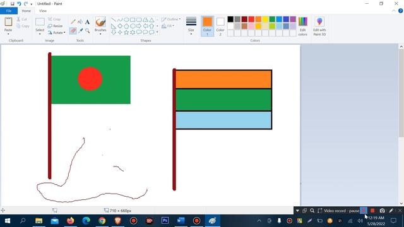The width and height of the screenshot is (404, 227).
Task: Select the Text tool
Action: pos(87,22)
